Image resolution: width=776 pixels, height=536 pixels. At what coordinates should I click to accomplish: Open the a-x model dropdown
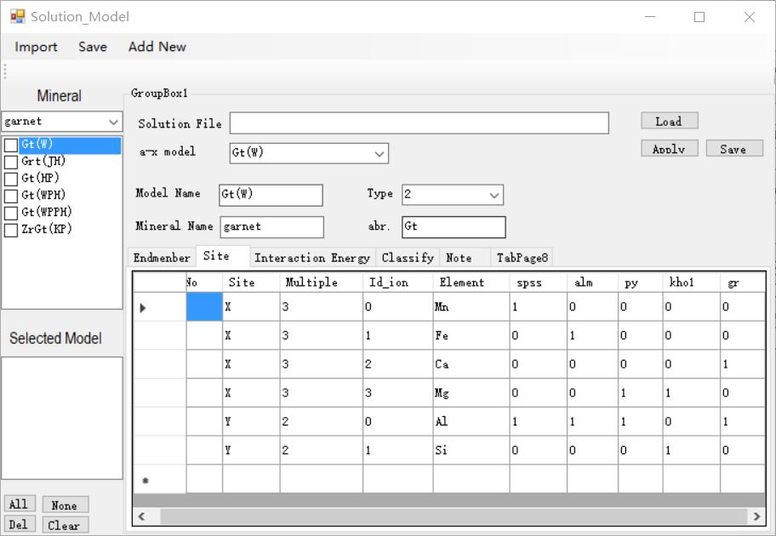pos(379,153)
